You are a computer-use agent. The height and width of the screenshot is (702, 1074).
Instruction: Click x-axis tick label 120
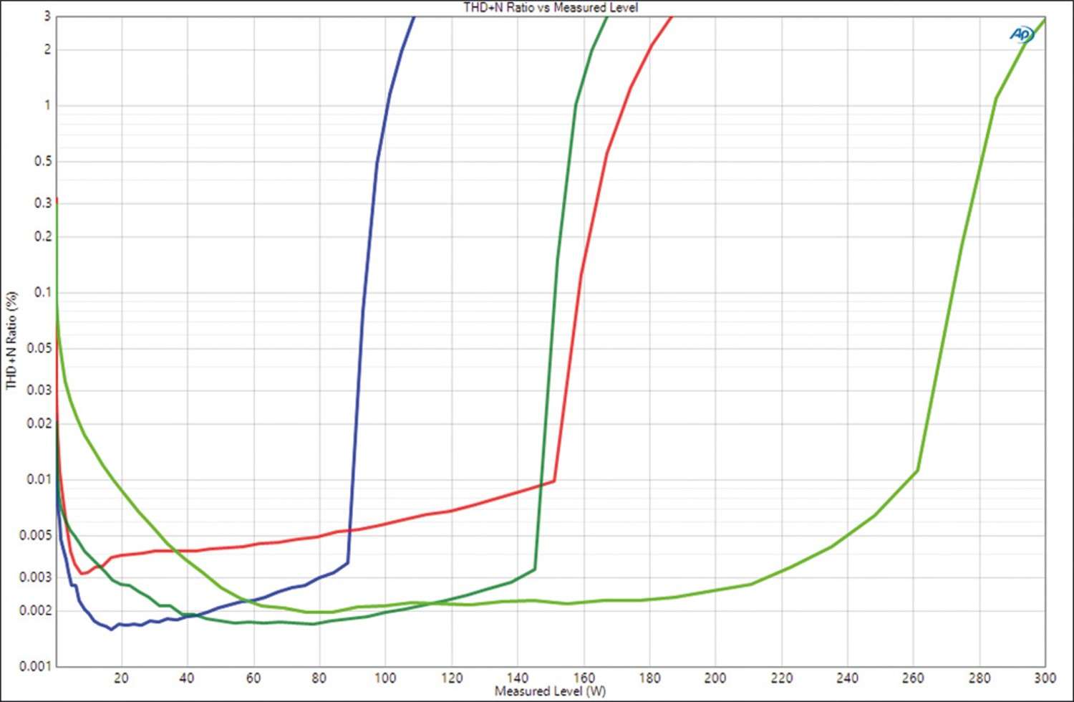coord(451,678)
